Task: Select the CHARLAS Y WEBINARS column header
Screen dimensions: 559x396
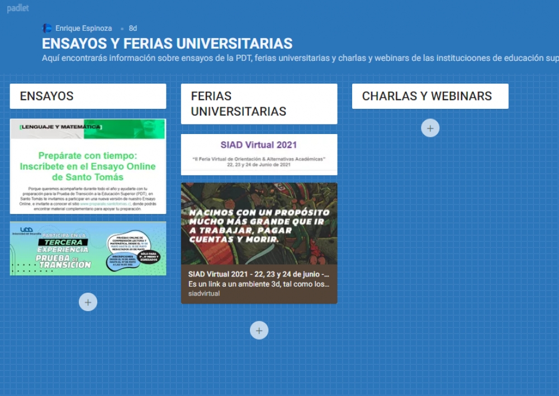Action: point(430,96)
